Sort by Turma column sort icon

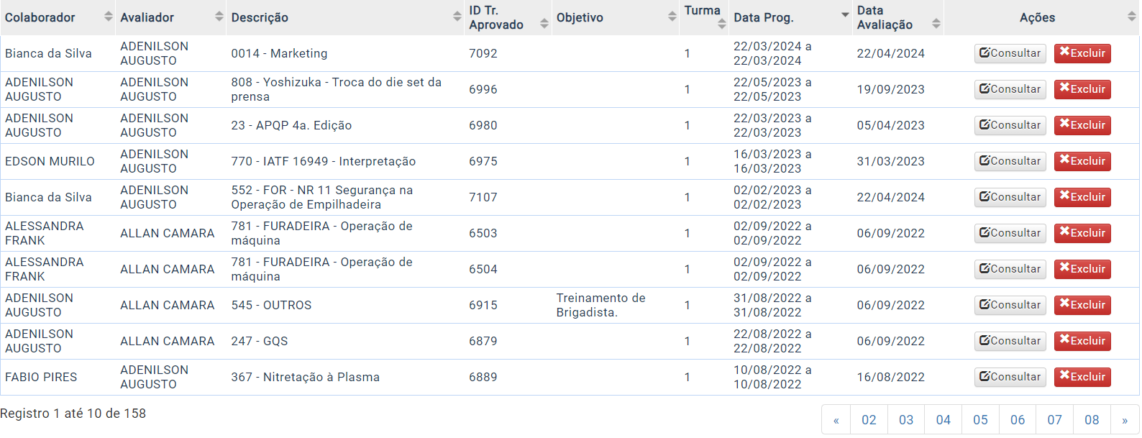coord(722,24)
